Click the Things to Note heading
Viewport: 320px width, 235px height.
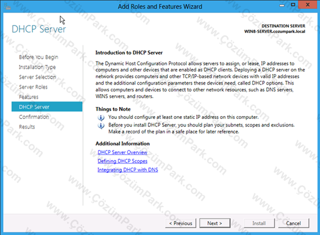click(113, 110)
